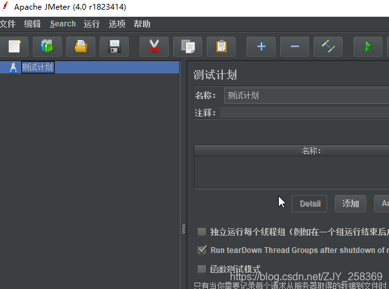Viewport: 389px width, 289px height.
Task: Open the Search menu
Action: click(62, 24)
